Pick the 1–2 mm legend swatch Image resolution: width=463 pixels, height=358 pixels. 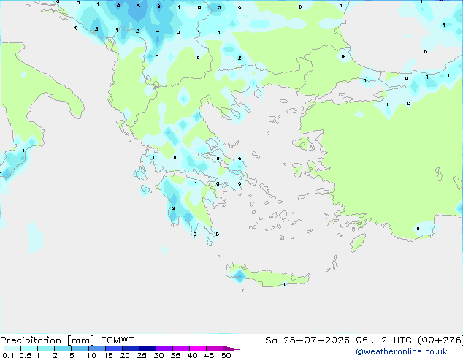pyautogui.click(x=46, y=349)
